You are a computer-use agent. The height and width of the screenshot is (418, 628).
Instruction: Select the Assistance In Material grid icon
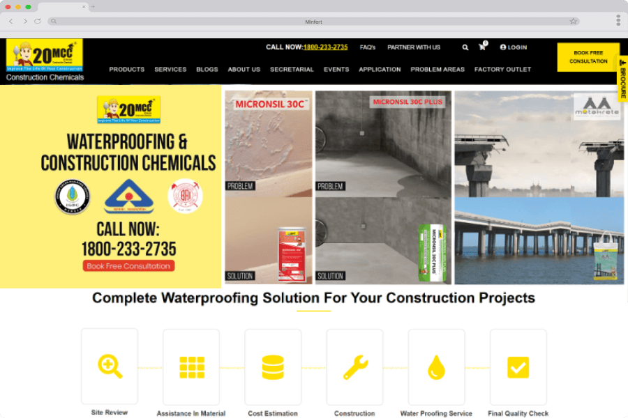click(192, 367)
